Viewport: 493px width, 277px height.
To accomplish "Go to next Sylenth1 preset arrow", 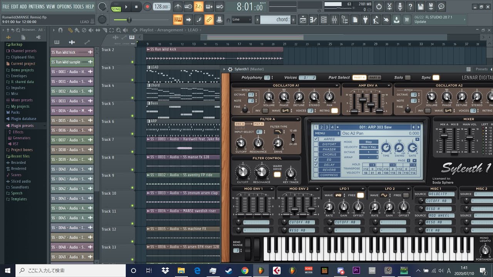I will point(418,127).
